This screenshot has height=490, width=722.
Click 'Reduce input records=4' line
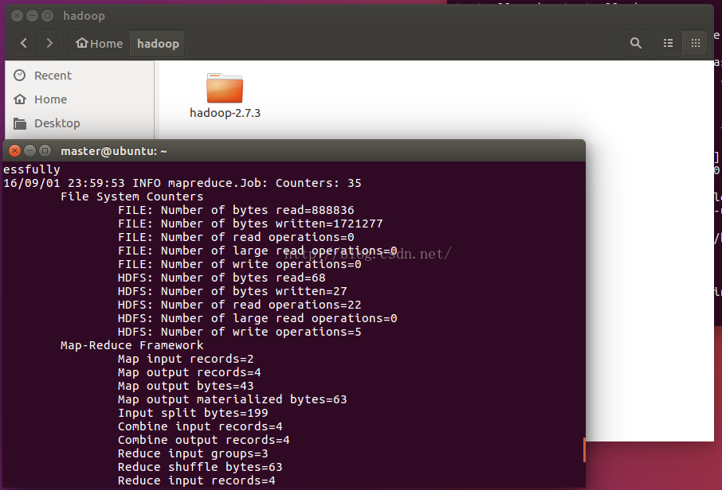point(197,480)
